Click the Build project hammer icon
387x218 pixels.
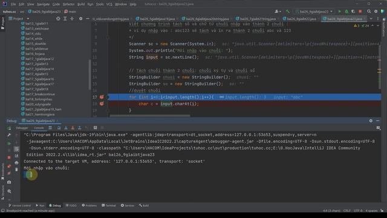pyautogui.click(x=288, y=12)
